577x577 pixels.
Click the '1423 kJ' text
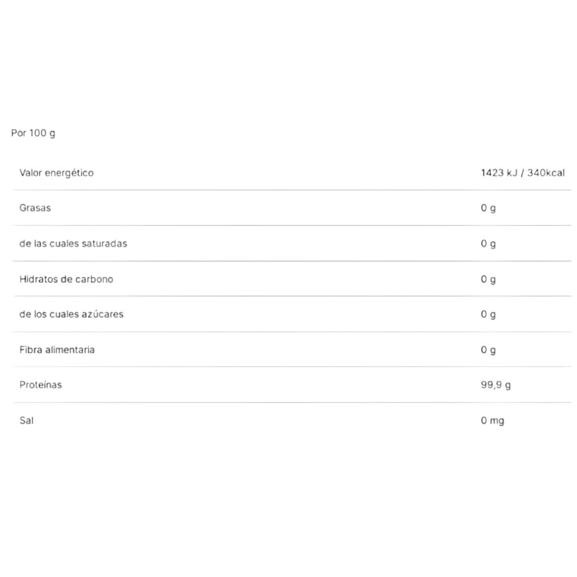coord(499,173)
